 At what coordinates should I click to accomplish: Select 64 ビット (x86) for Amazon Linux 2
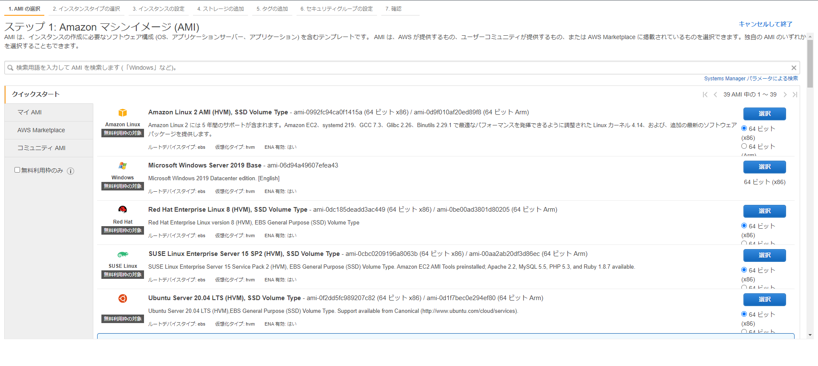(744, 128)
